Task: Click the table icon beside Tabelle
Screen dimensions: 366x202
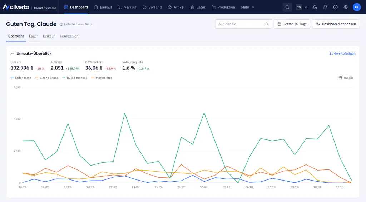Action: click(x=340, y=78)
